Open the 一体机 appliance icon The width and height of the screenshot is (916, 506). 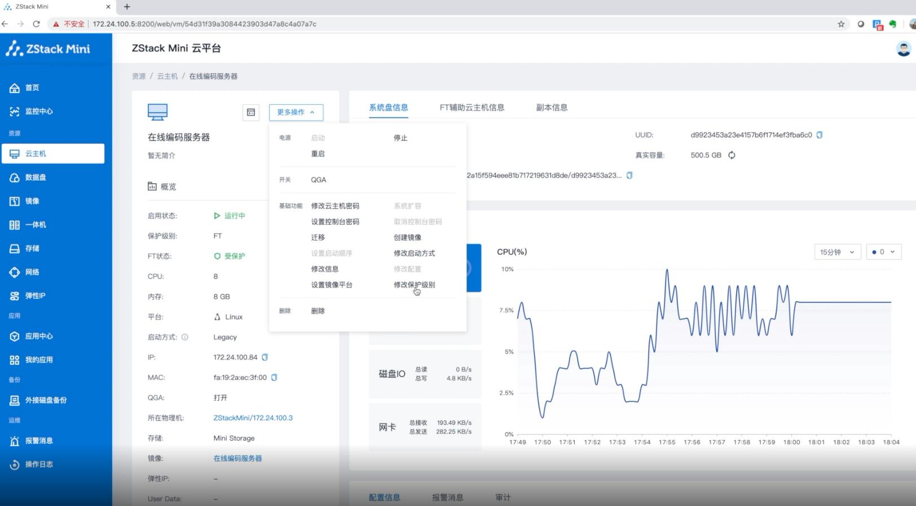click(x=15, y=225)
